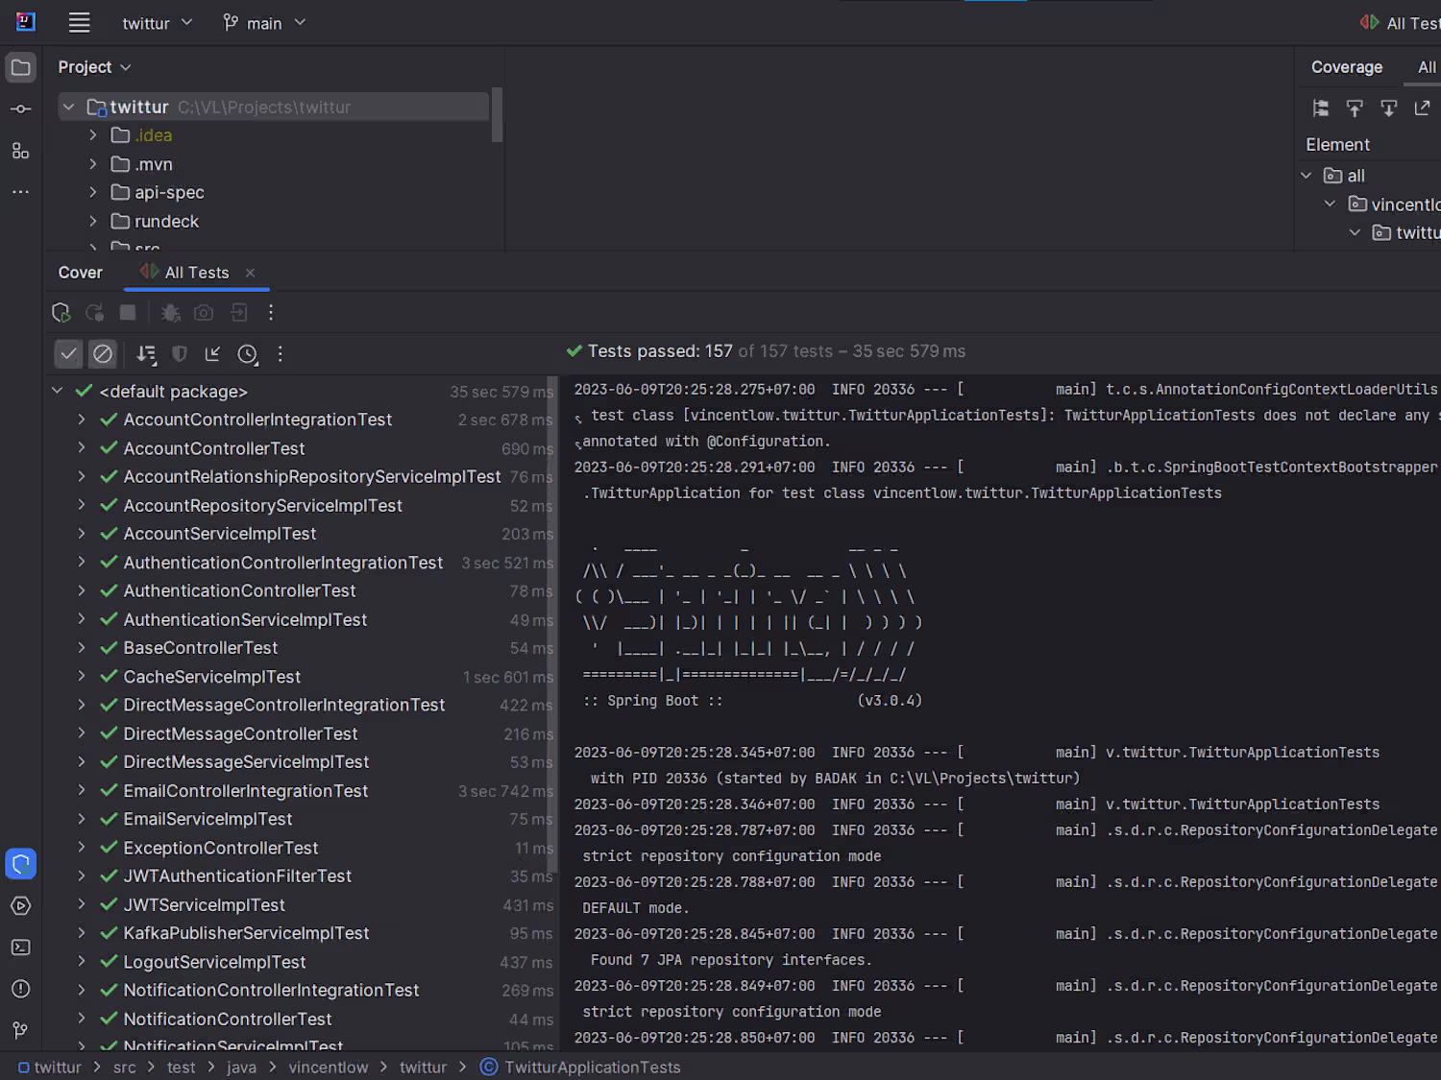Select the JWTServiceImplTest result row

[205, 905]
